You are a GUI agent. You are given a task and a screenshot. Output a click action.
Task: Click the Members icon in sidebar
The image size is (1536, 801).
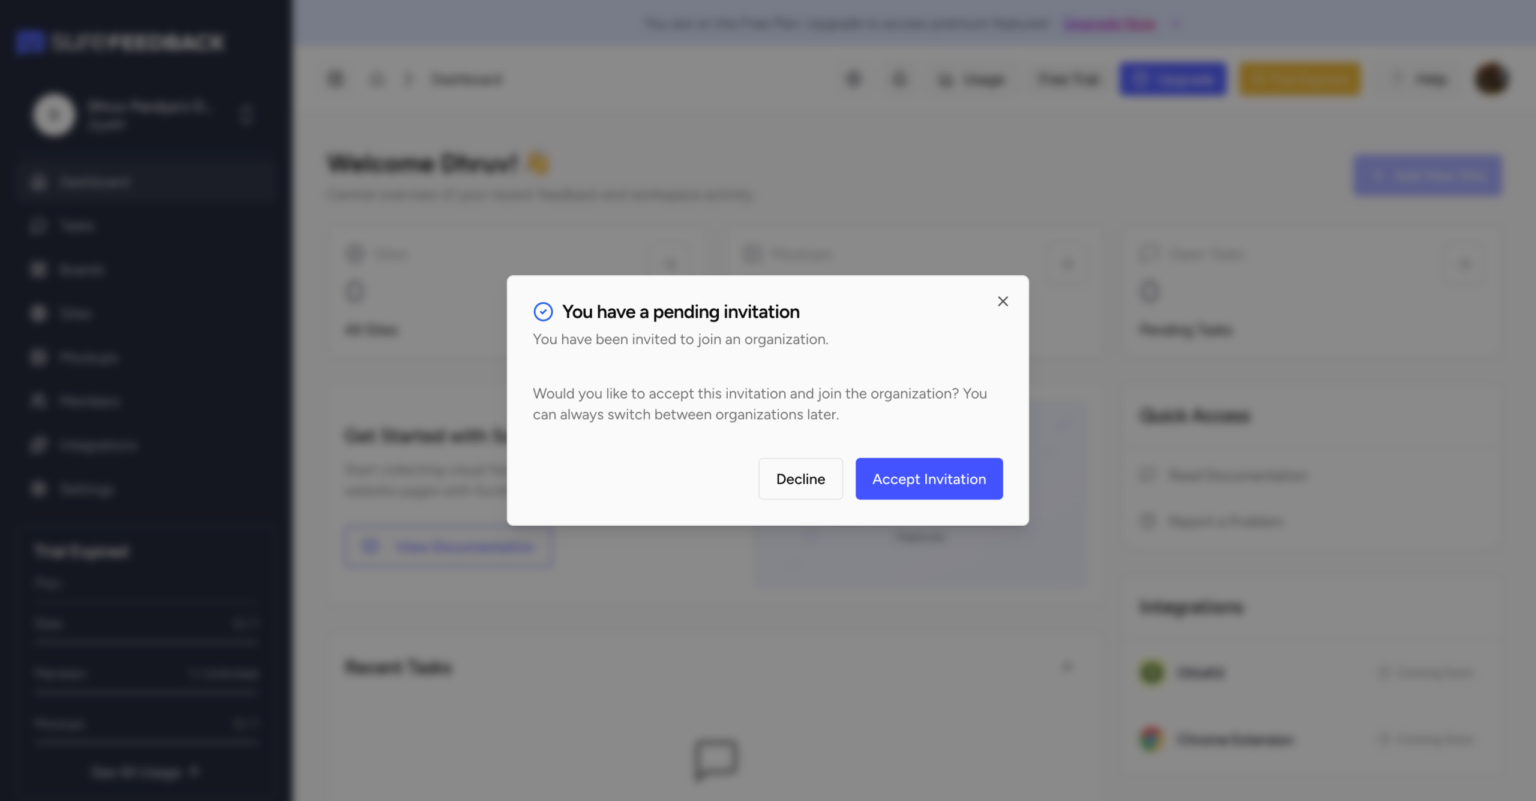[39, 401]
